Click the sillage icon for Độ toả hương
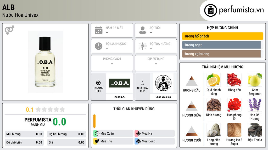The image size is (268, 150). [143, 46]
